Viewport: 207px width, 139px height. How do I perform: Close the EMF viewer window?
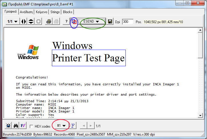tap(198, 3)
